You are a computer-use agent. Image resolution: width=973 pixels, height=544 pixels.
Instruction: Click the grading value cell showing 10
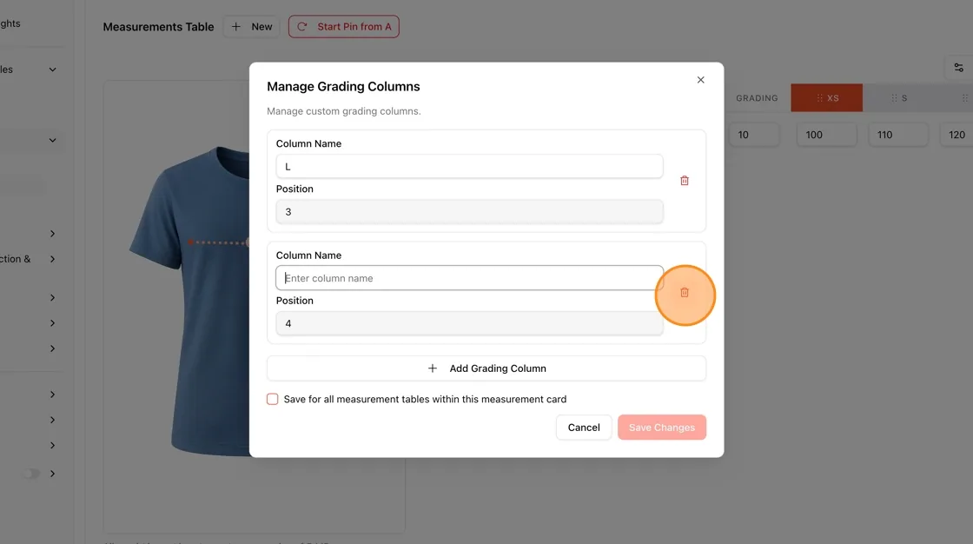point(755,135)
